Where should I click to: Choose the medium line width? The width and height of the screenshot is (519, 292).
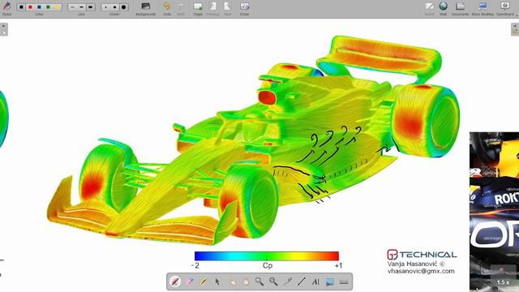point(81,7)
